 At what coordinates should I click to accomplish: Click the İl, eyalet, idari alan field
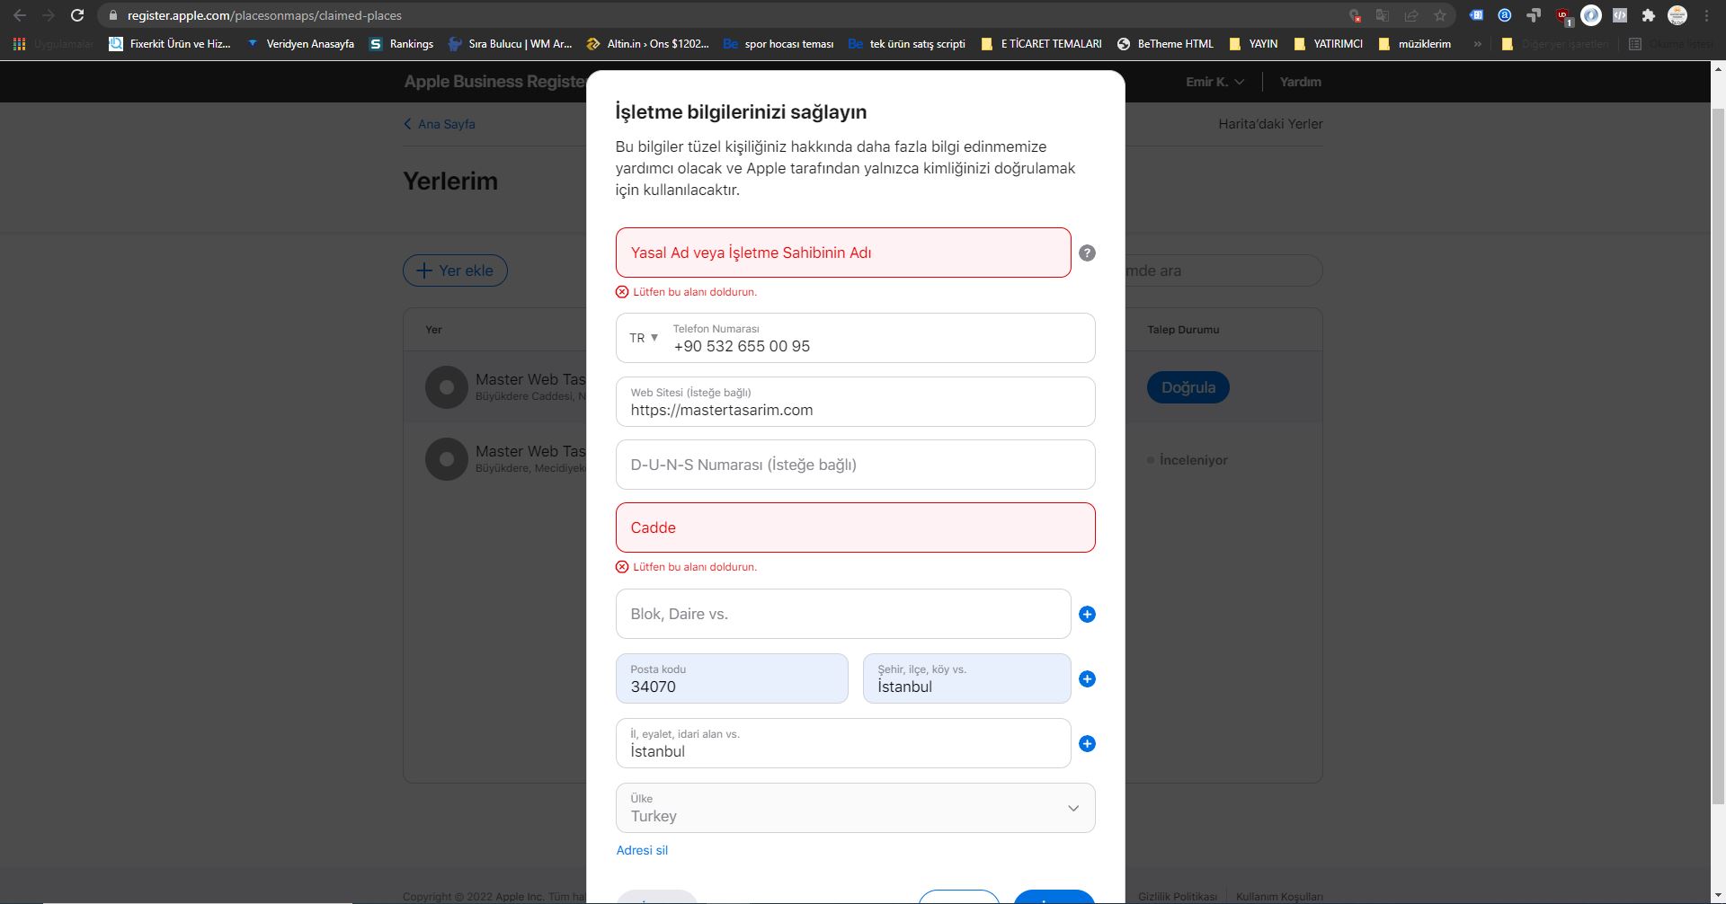[x=843, y=743]
